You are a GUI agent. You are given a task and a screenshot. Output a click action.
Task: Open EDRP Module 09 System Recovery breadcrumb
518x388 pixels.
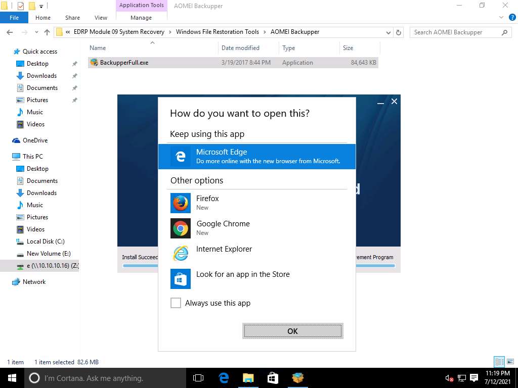click(119, 32)
